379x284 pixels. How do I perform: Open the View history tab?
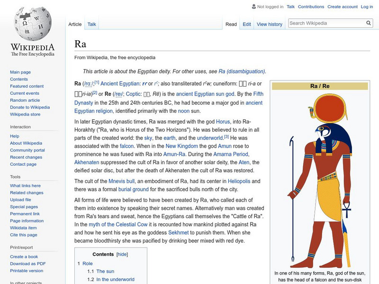pyautogui.click(x=269, y=24)
